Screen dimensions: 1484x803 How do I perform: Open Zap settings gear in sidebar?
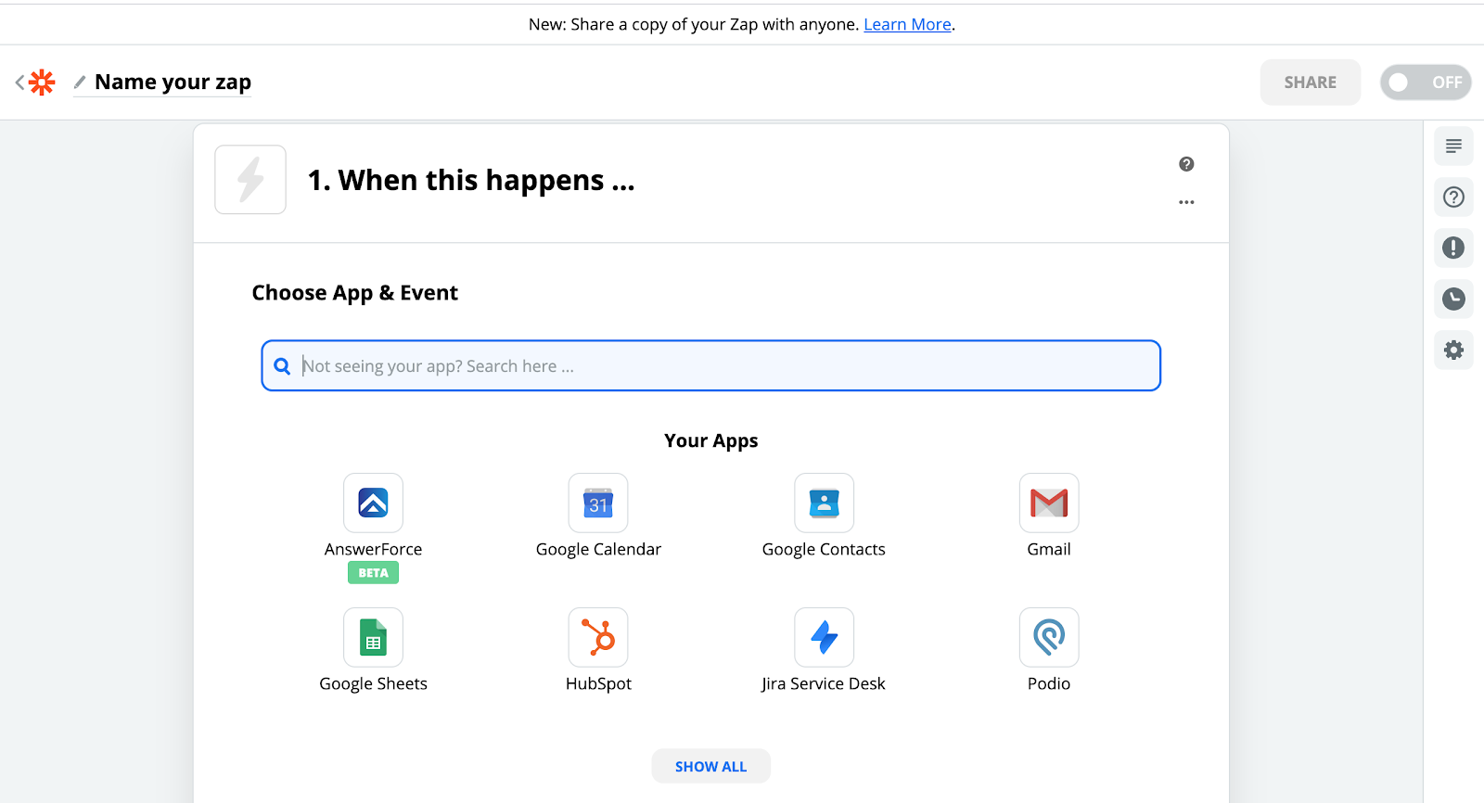click(1453, 350)
